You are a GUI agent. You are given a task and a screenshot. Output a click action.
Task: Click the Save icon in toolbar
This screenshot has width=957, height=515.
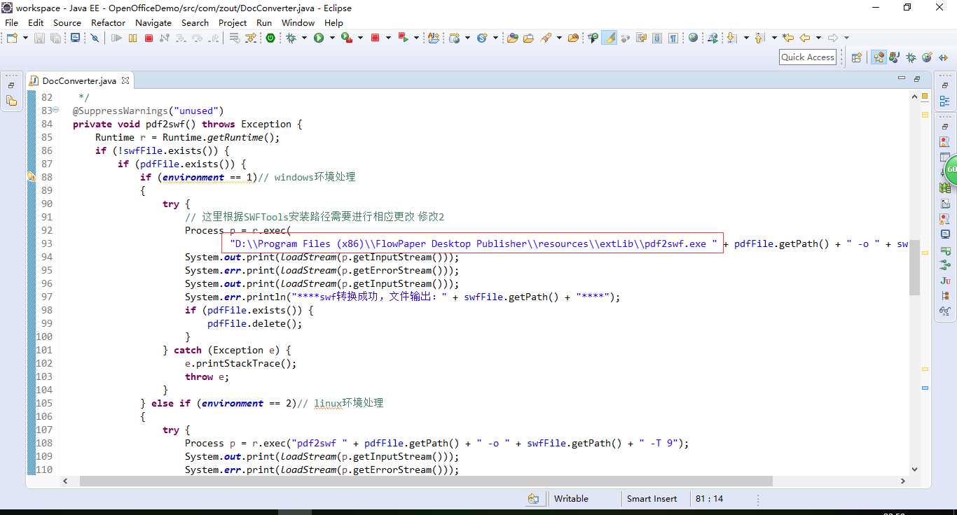pyautogui.click(x=39, y=38)
